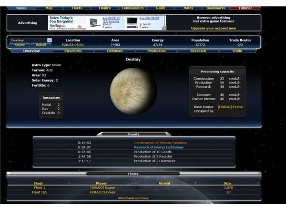The height and width of the screenshot is (207, 286).
Task: Open the red Tutorial tab
Action: coord(245,8)
